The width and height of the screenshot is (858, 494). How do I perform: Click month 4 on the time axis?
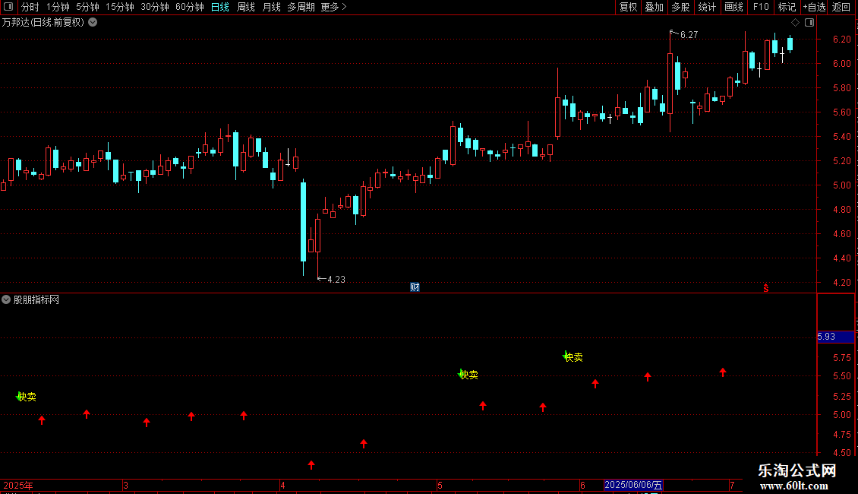click(283, 485)
